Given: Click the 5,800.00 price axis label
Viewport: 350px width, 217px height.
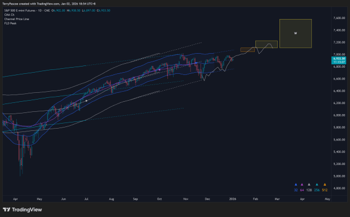Looking at the screenshot, I should [x=339, y=128].
